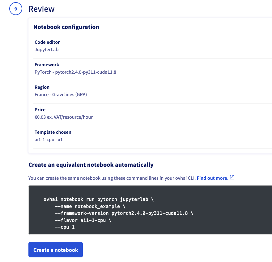Select the Notebook configuration heading

(x=66, y=27)
